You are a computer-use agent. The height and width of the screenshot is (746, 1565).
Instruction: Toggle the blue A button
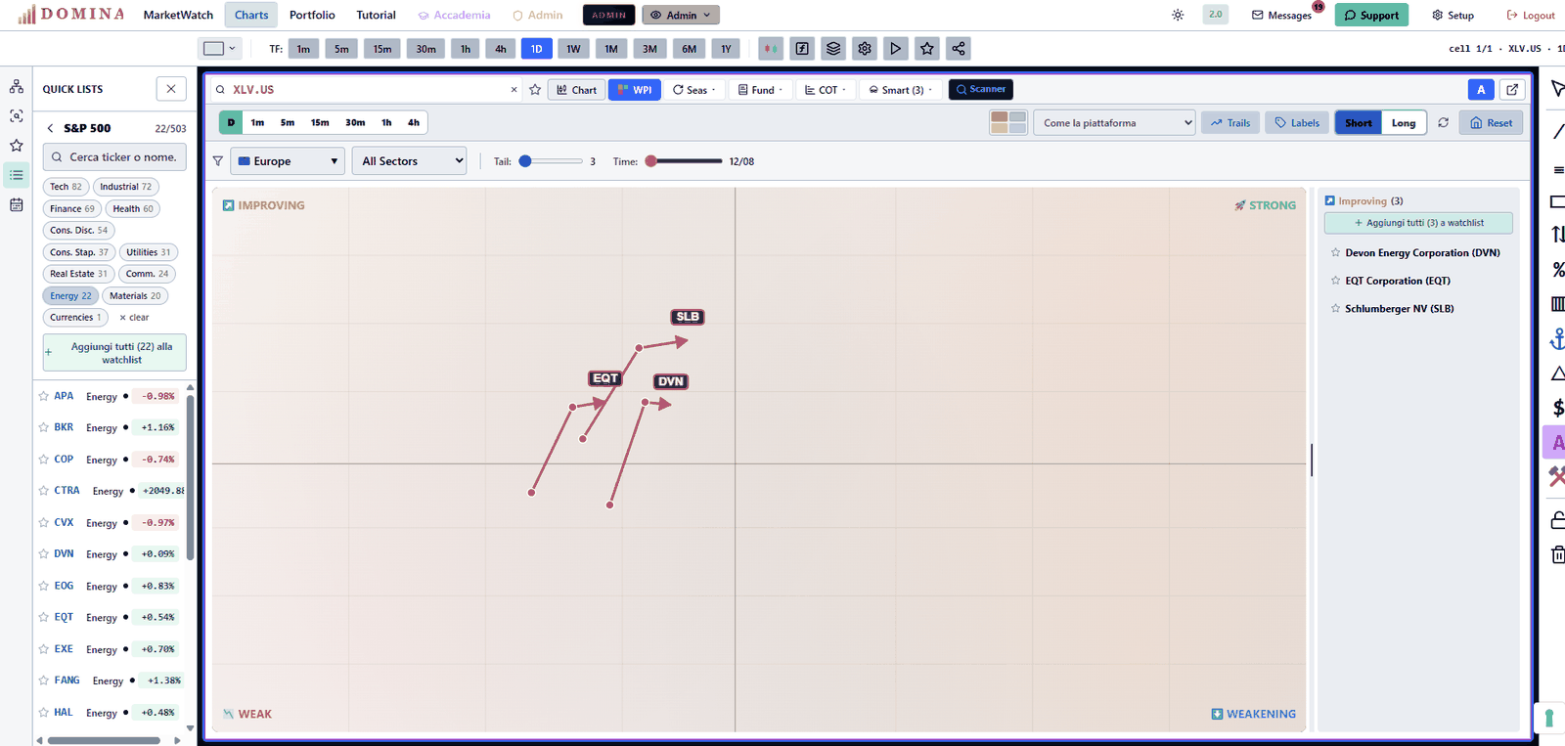click(x=1481, y=89)
